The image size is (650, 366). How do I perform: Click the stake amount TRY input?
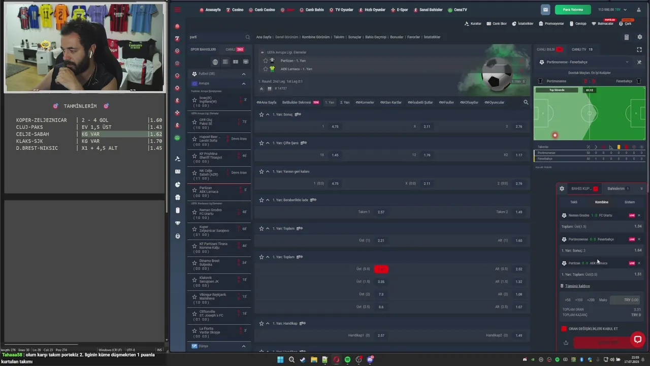pyautogui.click(x=625, y=300)
